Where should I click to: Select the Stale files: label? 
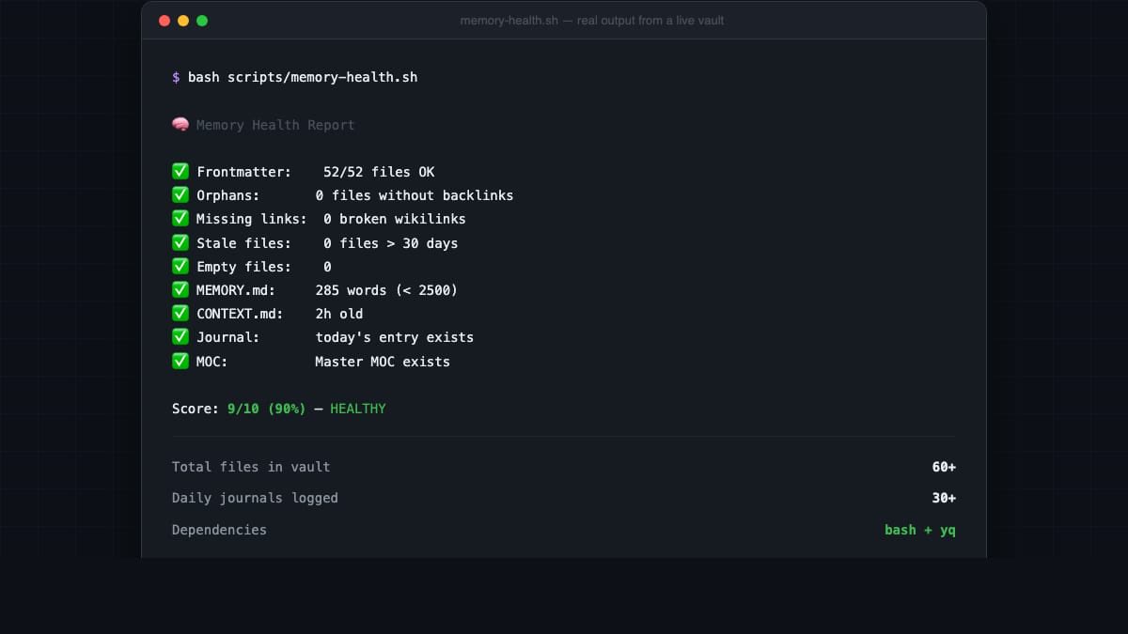tap(244, 243)
